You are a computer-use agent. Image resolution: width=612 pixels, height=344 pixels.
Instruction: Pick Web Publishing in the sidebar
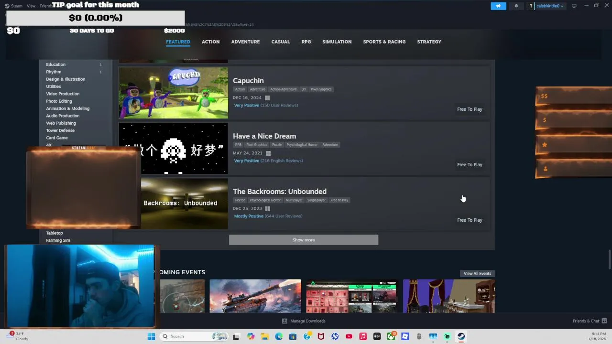[61, 123]
